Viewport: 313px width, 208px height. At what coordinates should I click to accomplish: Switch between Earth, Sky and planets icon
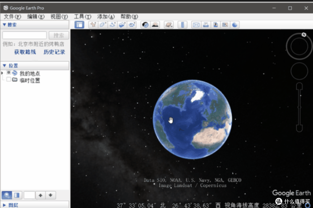coord(169,25)
